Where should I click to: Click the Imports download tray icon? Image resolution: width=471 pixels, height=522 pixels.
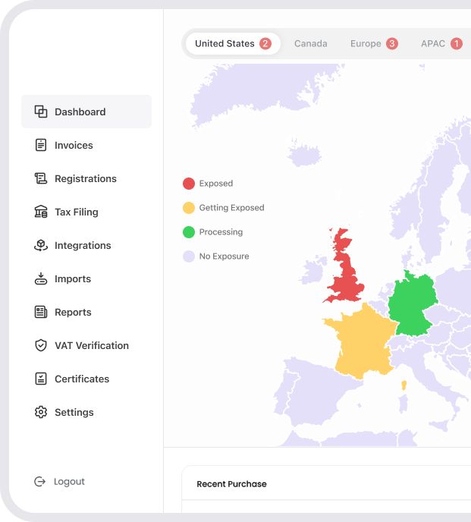pyautogui.click(x=41, y=278)
